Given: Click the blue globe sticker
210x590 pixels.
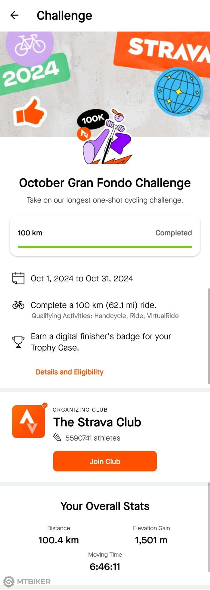Looking at the screenshot, I should 178,92.
